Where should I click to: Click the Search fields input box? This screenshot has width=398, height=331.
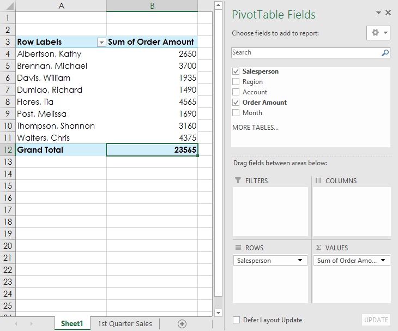click(x=305, y=53)
